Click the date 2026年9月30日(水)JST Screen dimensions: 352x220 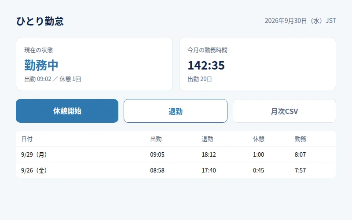tap(300, 21)
